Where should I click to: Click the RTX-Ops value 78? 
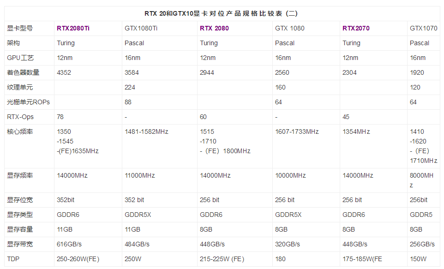click(x=60, y=117)
